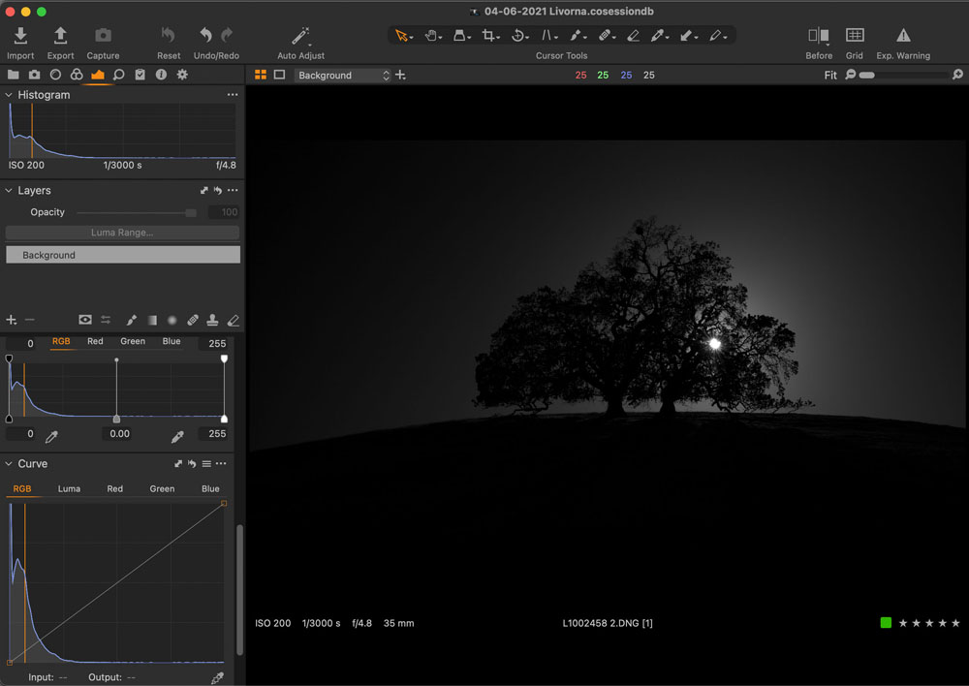Pick the Levels highlight eyedropper
The image size is (969, 686).
pyautogui.click(x=177, y=436)
